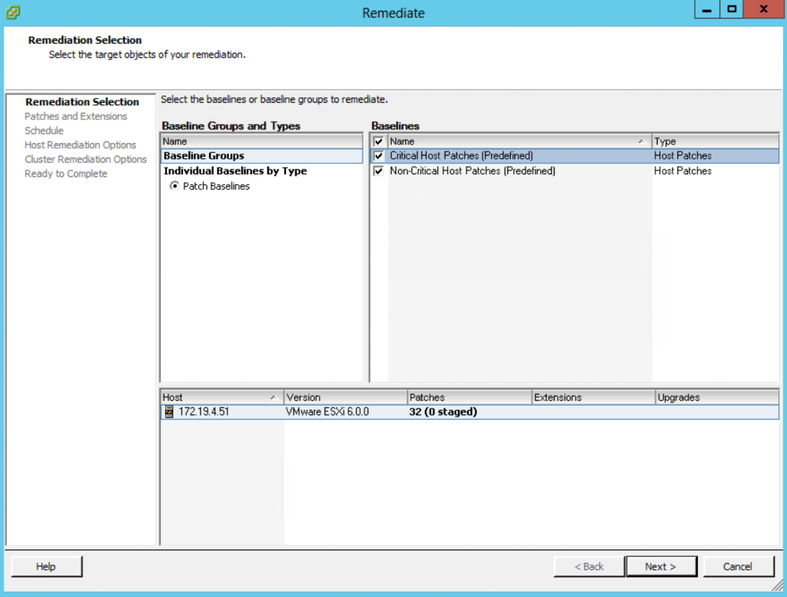This screenshot has height=597, width=787.
Task: Click the Name header in Baseline Groups list
Action: tap(261, 141)
